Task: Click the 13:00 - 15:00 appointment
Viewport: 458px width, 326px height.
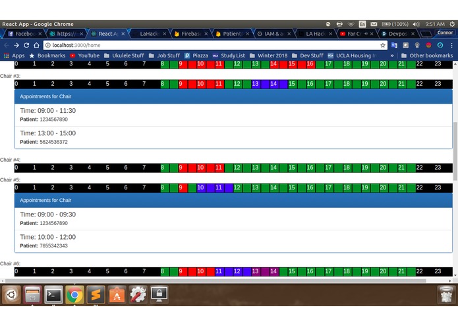Action: 233,137
